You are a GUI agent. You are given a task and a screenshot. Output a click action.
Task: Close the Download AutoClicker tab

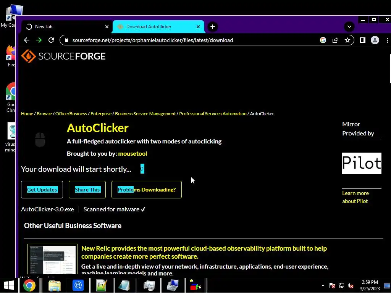click(198, 27)
